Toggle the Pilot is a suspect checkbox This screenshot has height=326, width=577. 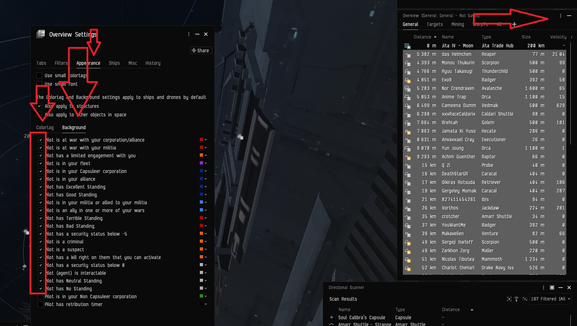coord(41,249)
